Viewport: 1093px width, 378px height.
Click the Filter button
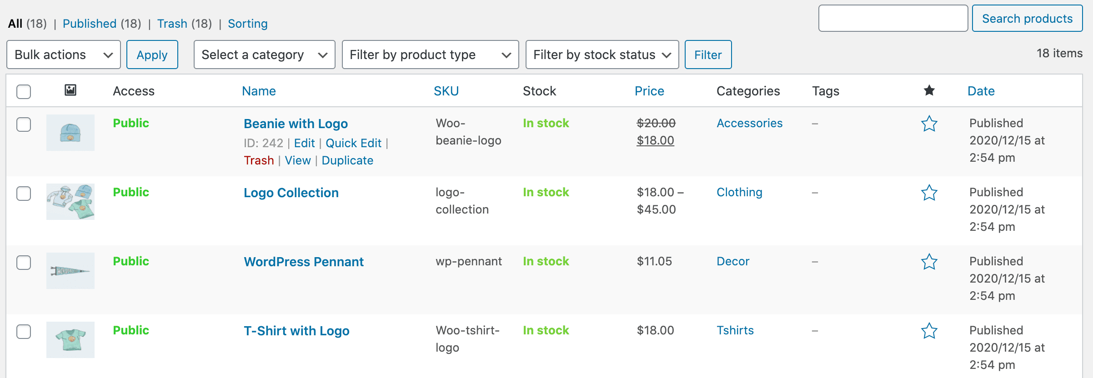coord(708,55)
